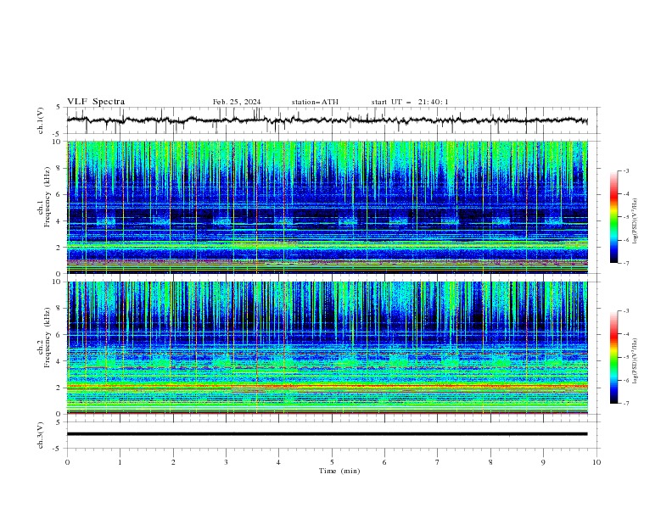672x519 pixels.
Task: Click the ch.1 voltage waveform trace
Action: [x=327, y=120]
